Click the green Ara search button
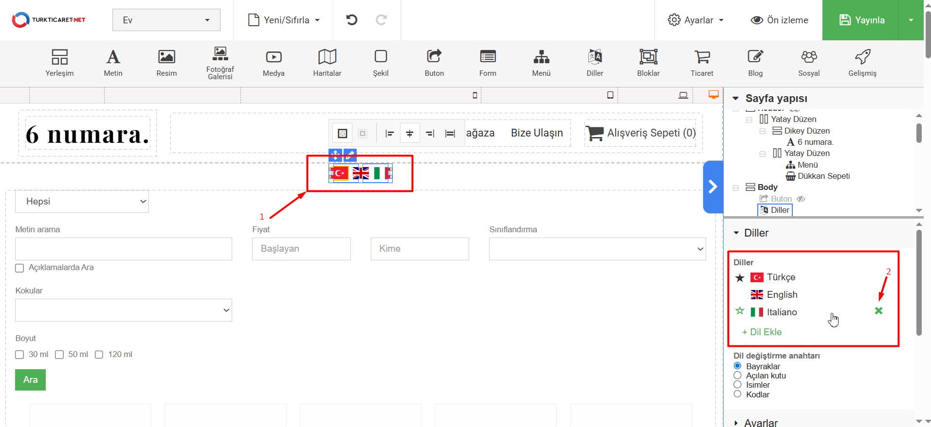Viewport: 931px width, 427px height. 30,380
